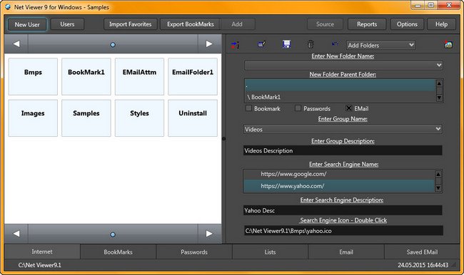Open the Bmps folder tile
The height and width of the screenshot is (275, 464).
click(33, 76)
